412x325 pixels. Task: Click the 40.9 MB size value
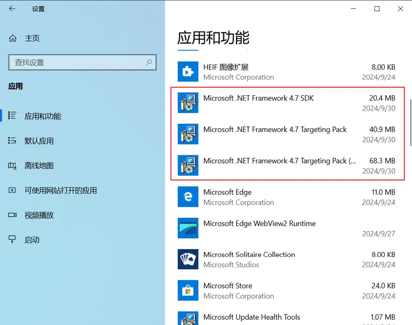pyautogui.click(x=382, y=129)
